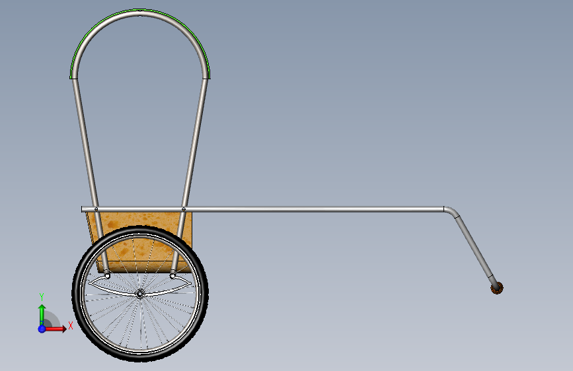This screenshot has height=371, width=573.
Task: Select the center hub of the spoked wheel
Action: 140,294
